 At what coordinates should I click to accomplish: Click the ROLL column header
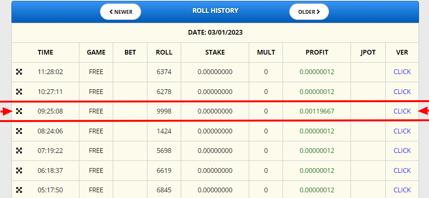164,52
